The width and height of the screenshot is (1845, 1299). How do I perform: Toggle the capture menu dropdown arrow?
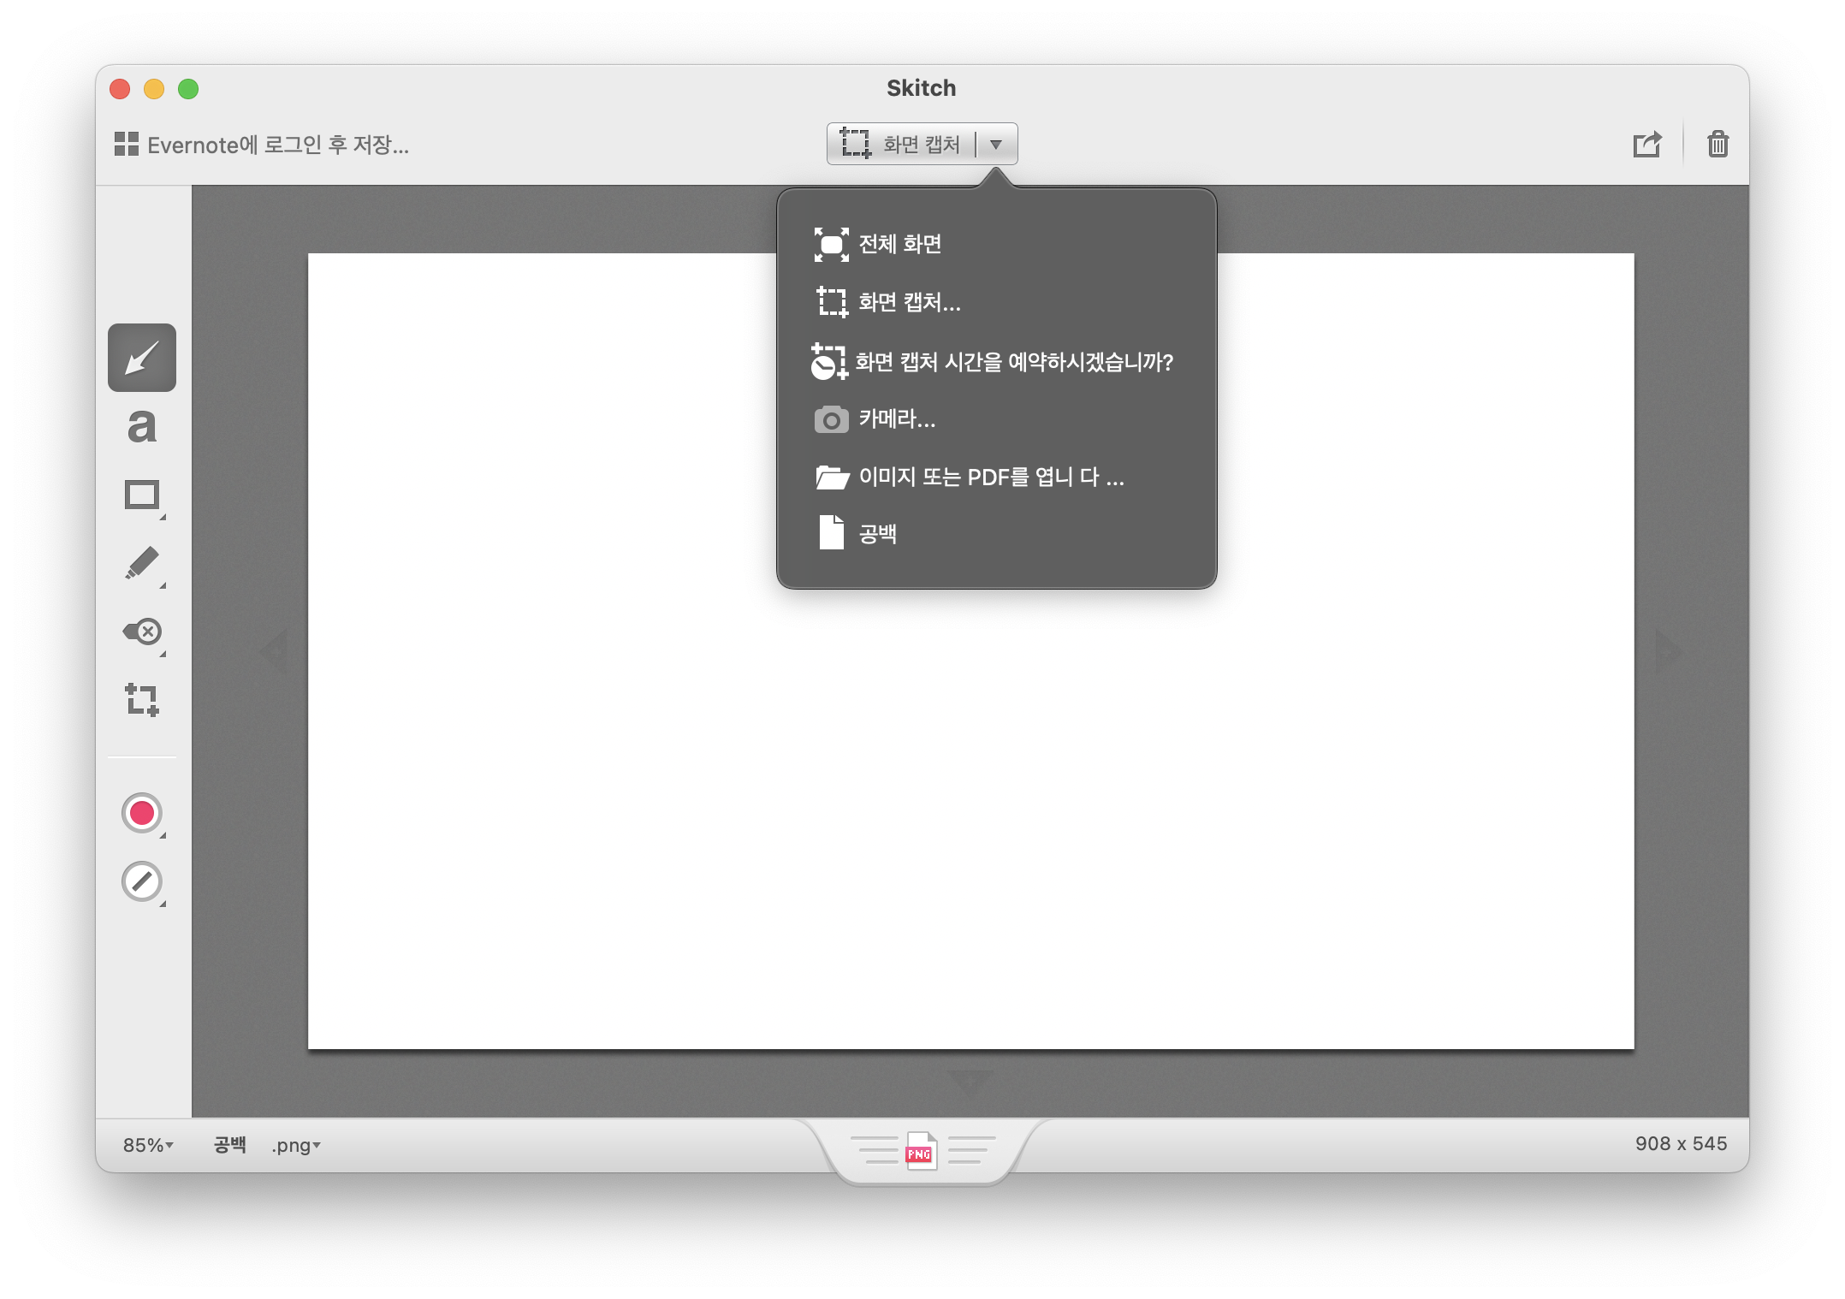(x=996, y=144)
